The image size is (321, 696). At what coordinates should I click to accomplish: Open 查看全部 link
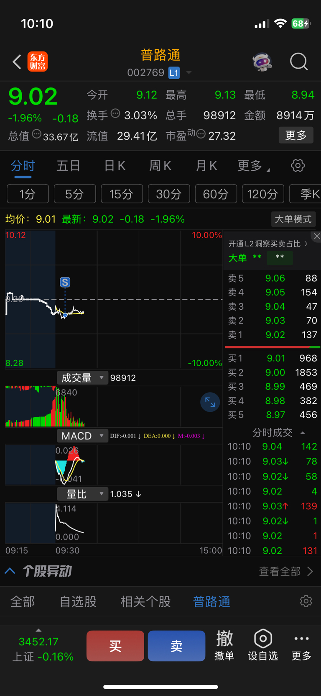(x=285, y=571)
